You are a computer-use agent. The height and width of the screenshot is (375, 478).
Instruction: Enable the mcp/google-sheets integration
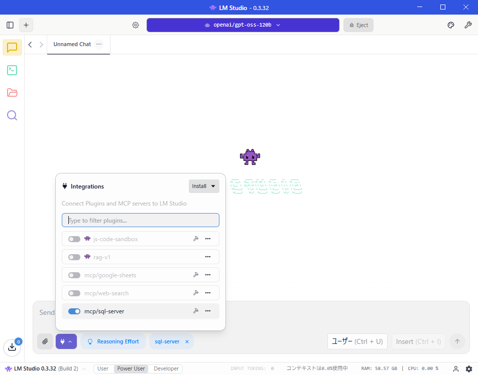[x=74, y=275]
